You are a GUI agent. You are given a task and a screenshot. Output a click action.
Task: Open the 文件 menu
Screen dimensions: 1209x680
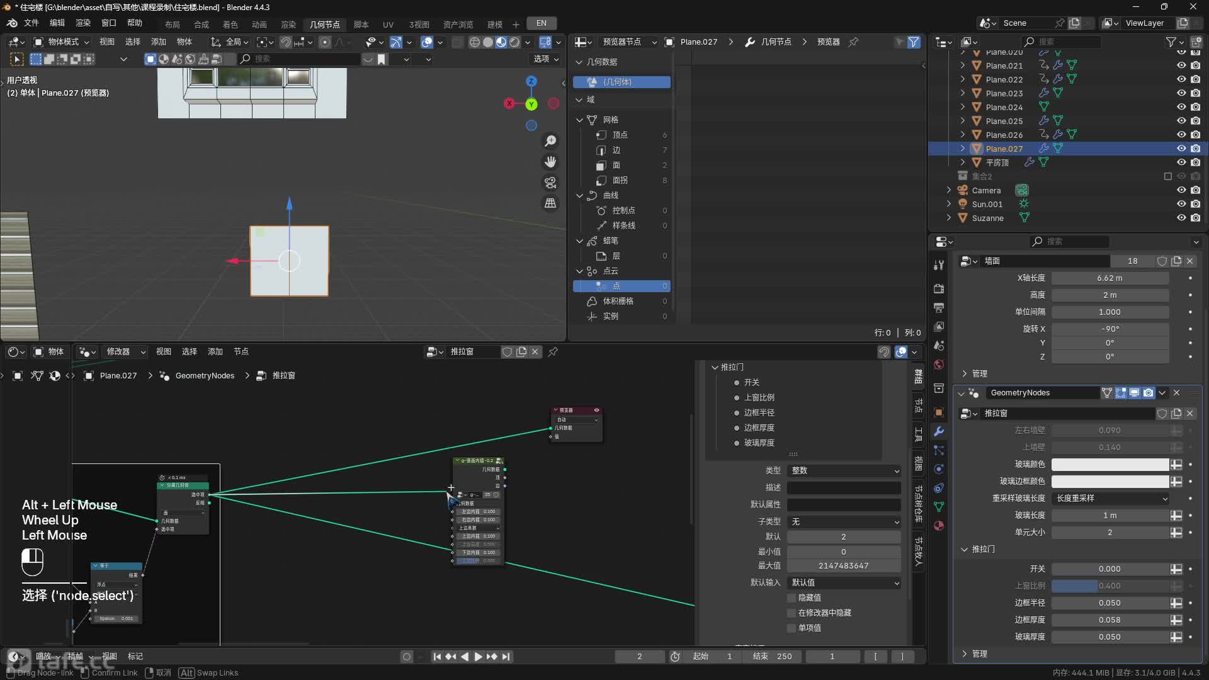31,23
